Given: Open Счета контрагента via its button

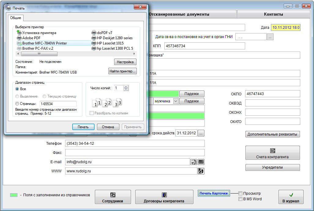Looking at the screenshot, I should click(273, 153).
